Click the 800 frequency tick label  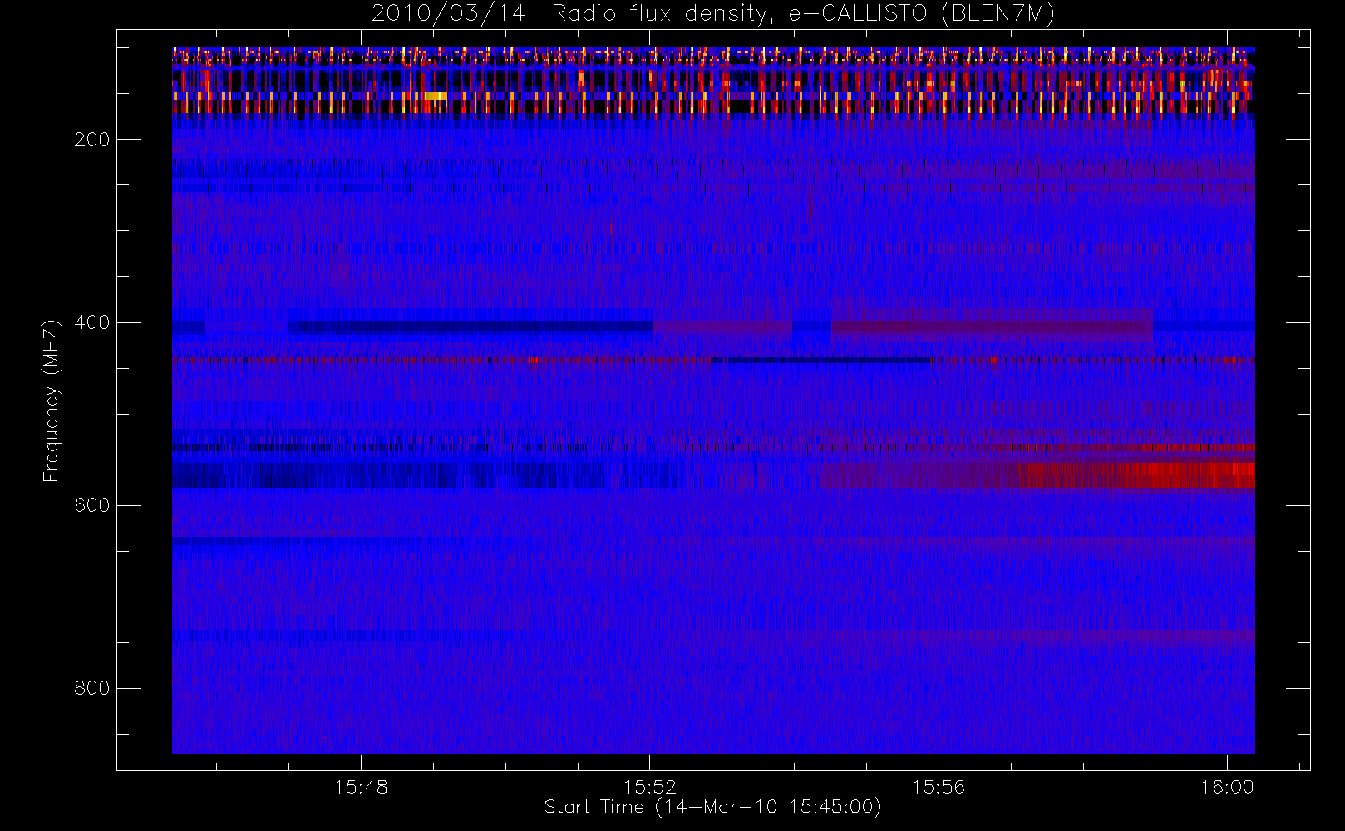click(x=92, y=688)
